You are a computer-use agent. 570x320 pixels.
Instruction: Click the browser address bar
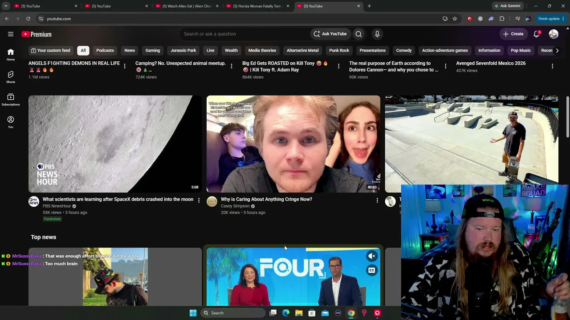pos(240,19)
